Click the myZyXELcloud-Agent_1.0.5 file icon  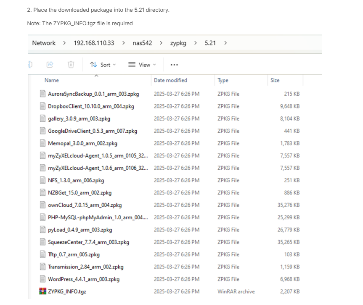pos(42,155)
